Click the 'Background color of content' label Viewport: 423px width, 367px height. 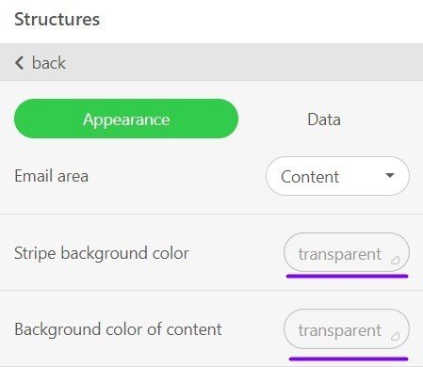click(x=118, y=329)
